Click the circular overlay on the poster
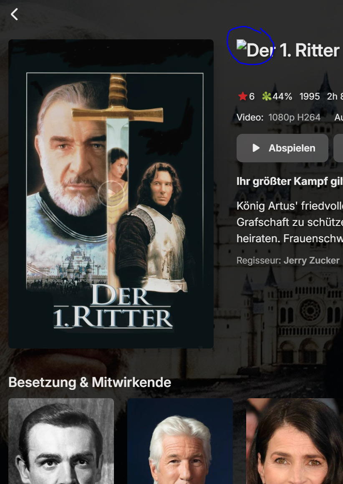 (x=111, y=194)
